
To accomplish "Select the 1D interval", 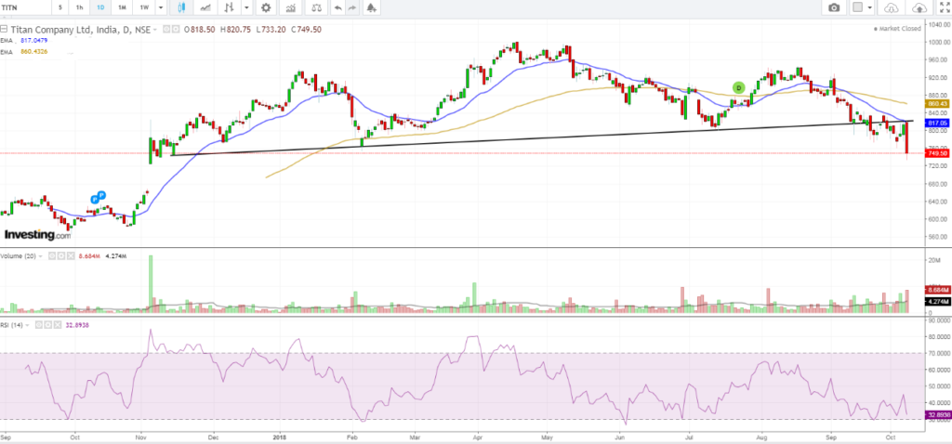I will [x=100, y=7].
